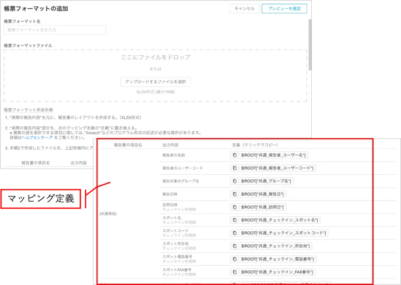Select the 報告者のユーザーコード output label
This screenshot has height=285, width=401.
pyautogui.click(x=182, y=168)
